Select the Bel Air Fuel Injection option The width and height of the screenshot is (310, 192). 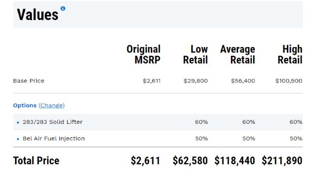coord(54,138)
